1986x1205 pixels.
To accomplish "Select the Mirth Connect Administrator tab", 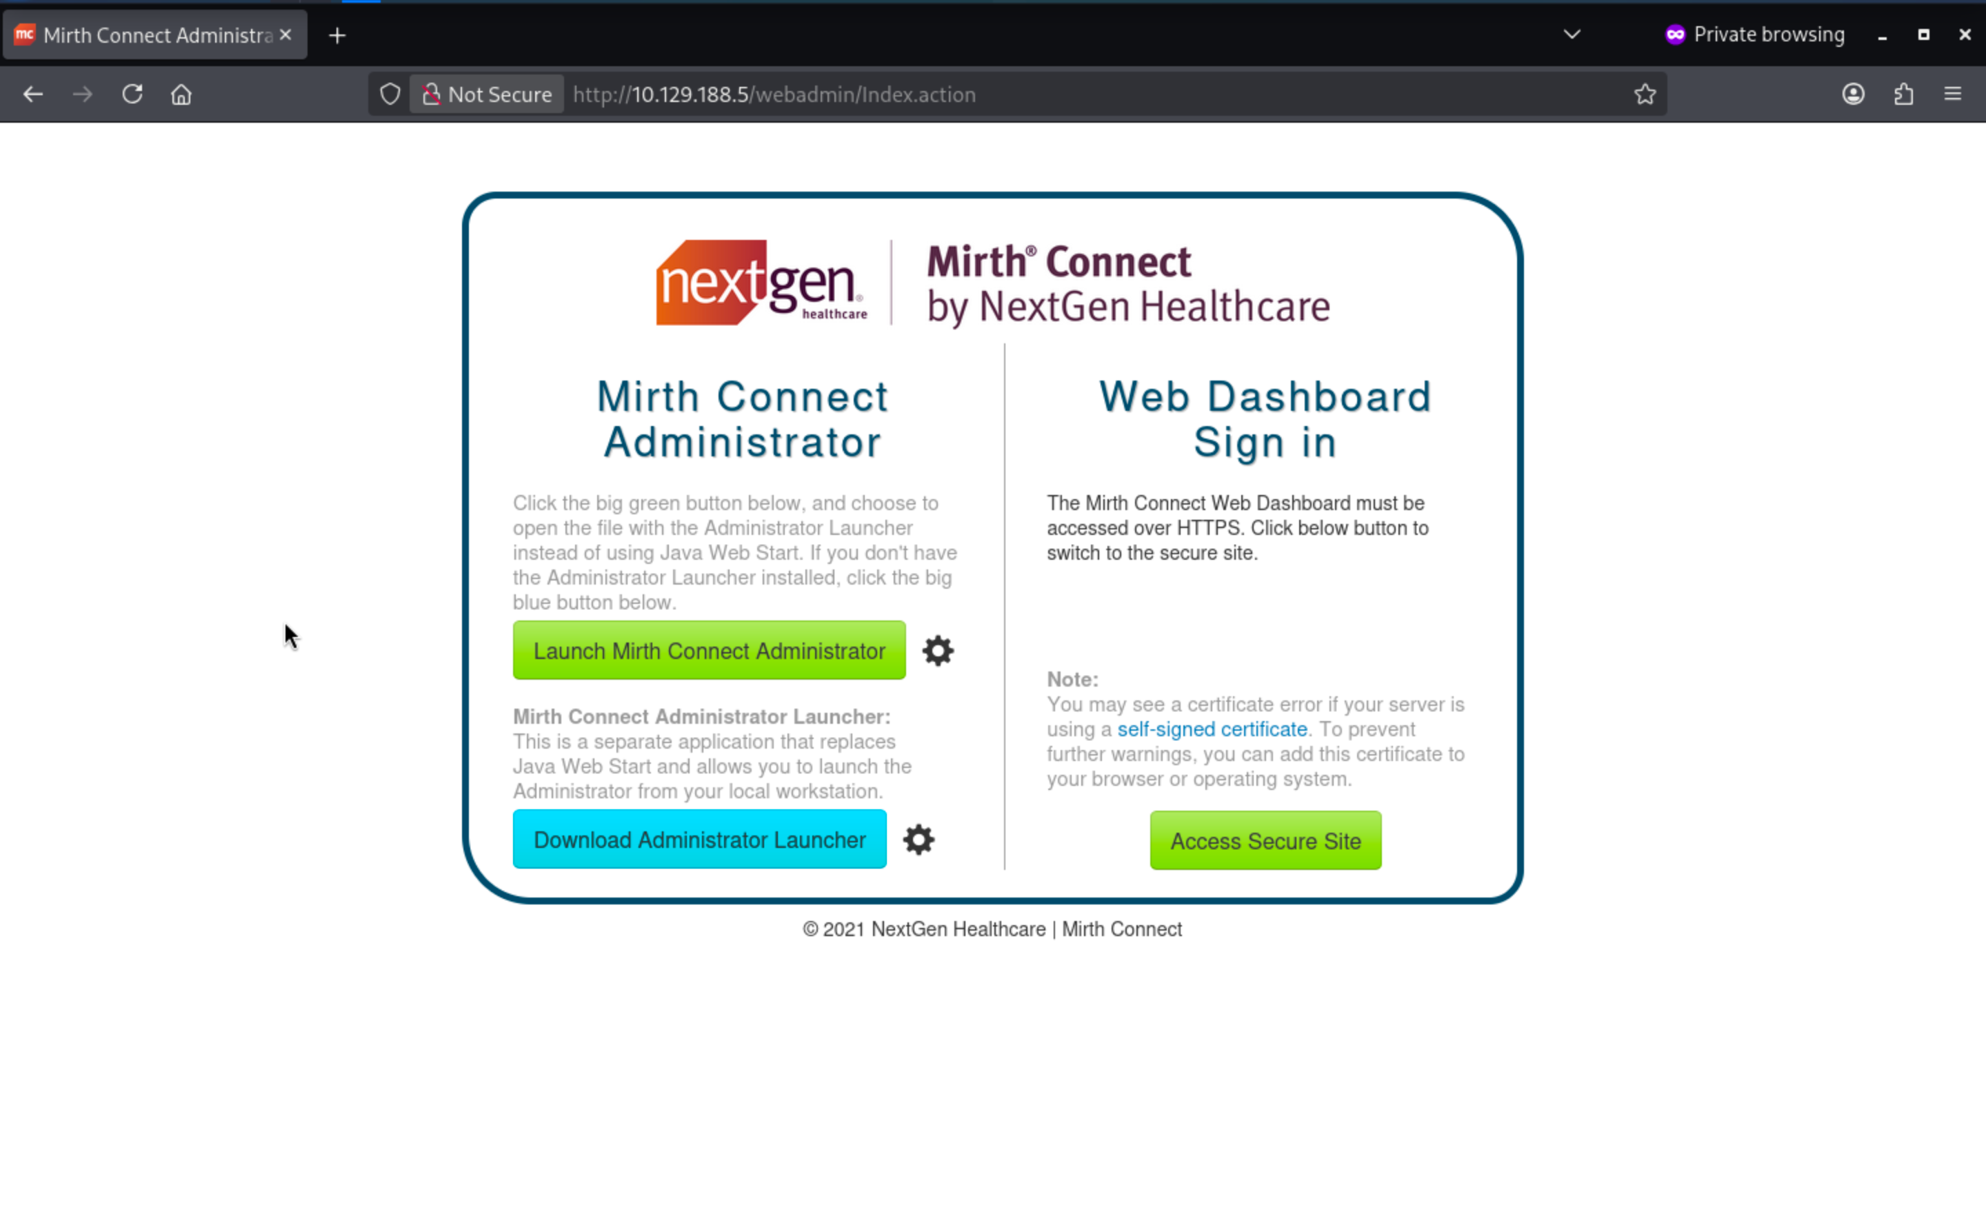I will point(145,35).
